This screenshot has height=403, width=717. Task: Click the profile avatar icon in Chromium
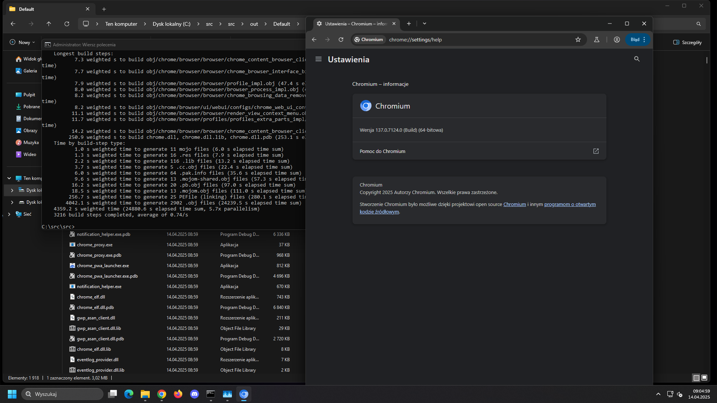[617, 40]
